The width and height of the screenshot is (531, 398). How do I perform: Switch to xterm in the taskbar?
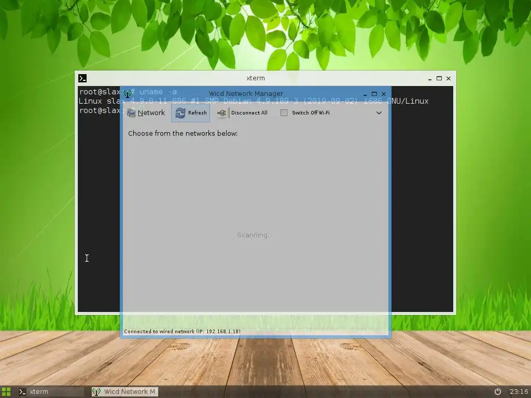pos(50,392)
